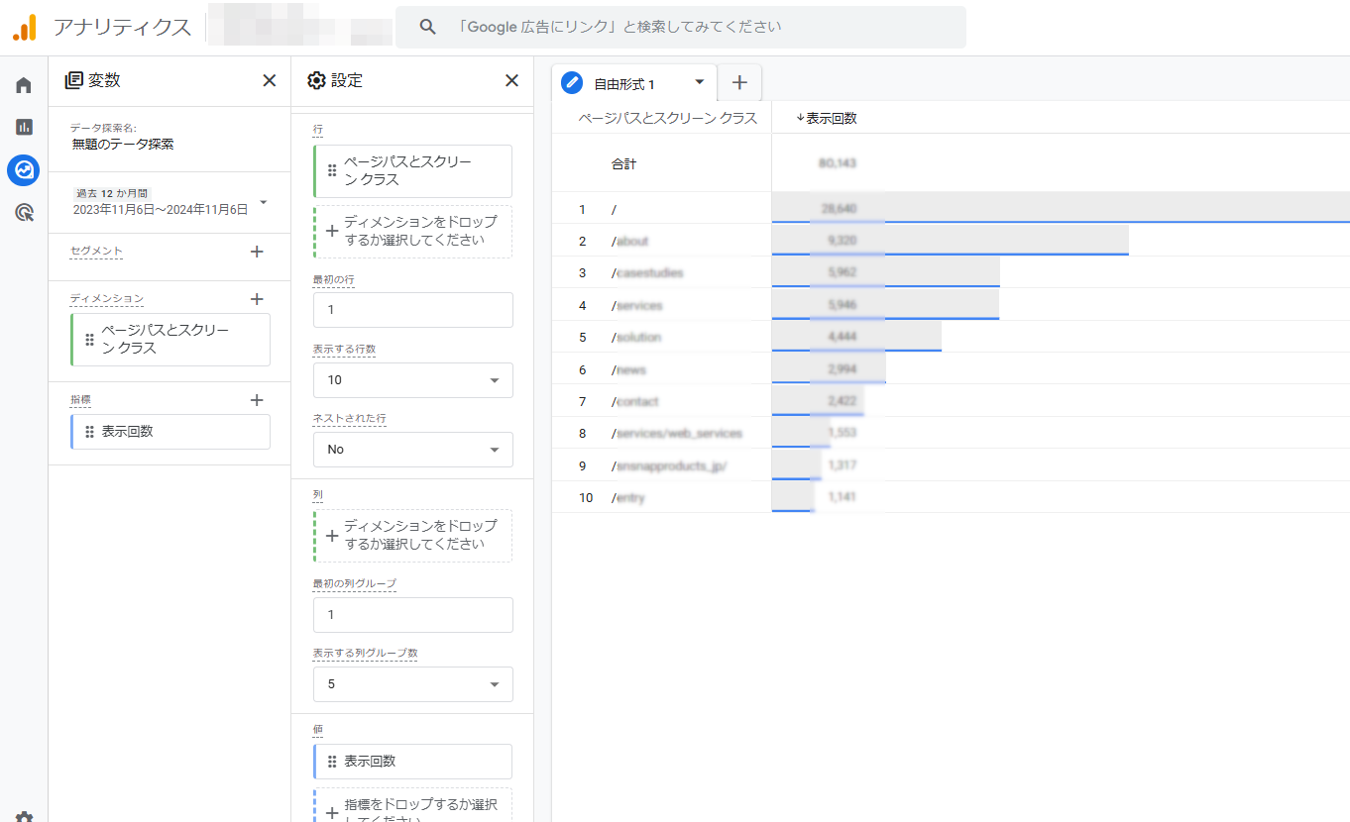
Task: Click the セグメント label
Action: click(96, 252)
